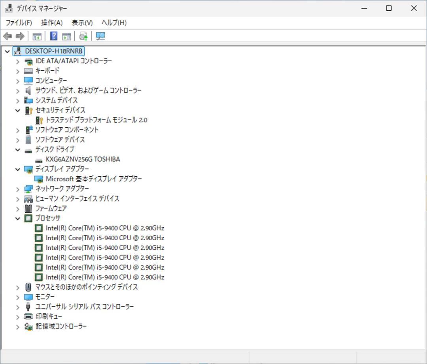
Task: Click the monitor icon beside モニター
Action: click(x=28, y=297)
